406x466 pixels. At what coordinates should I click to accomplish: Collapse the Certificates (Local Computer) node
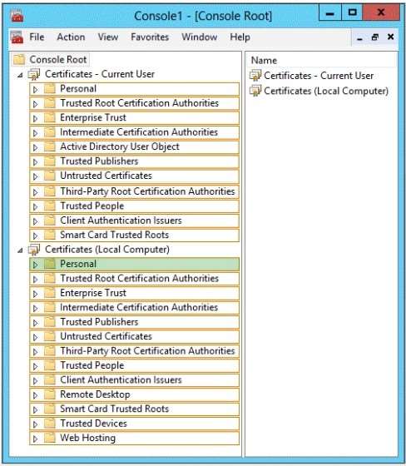pos(20,250)
